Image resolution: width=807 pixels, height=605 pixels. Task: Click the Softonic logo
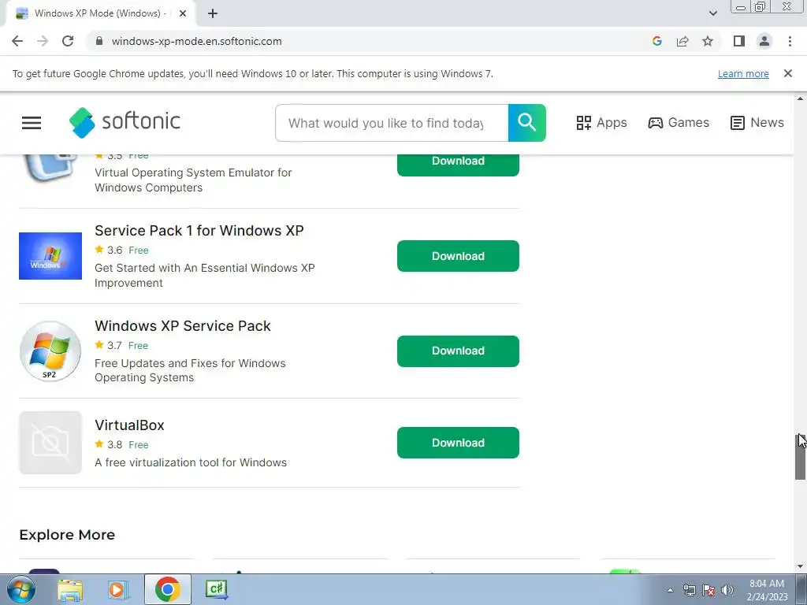click(125, 122)
